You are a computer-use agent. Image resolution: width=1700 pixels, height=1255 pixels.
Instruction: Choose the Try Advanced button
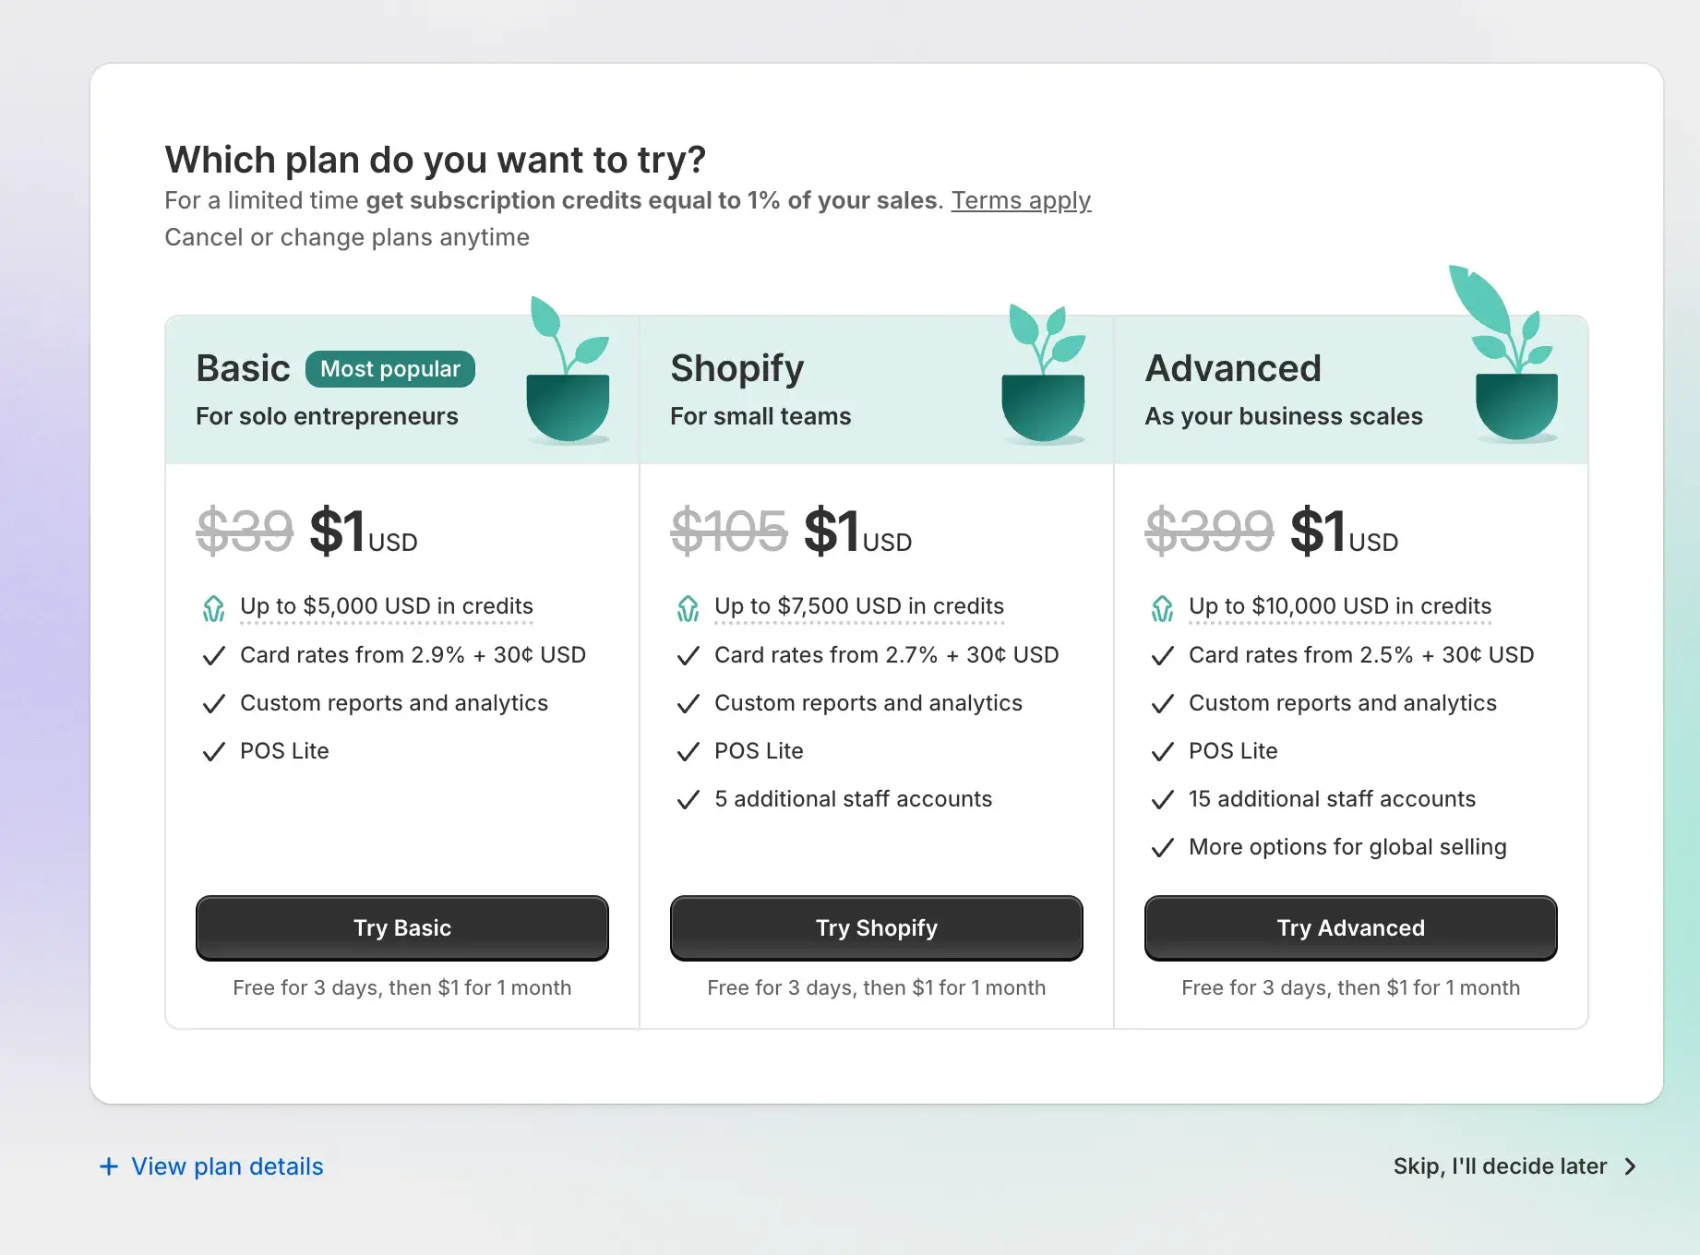coord(1350,927)
